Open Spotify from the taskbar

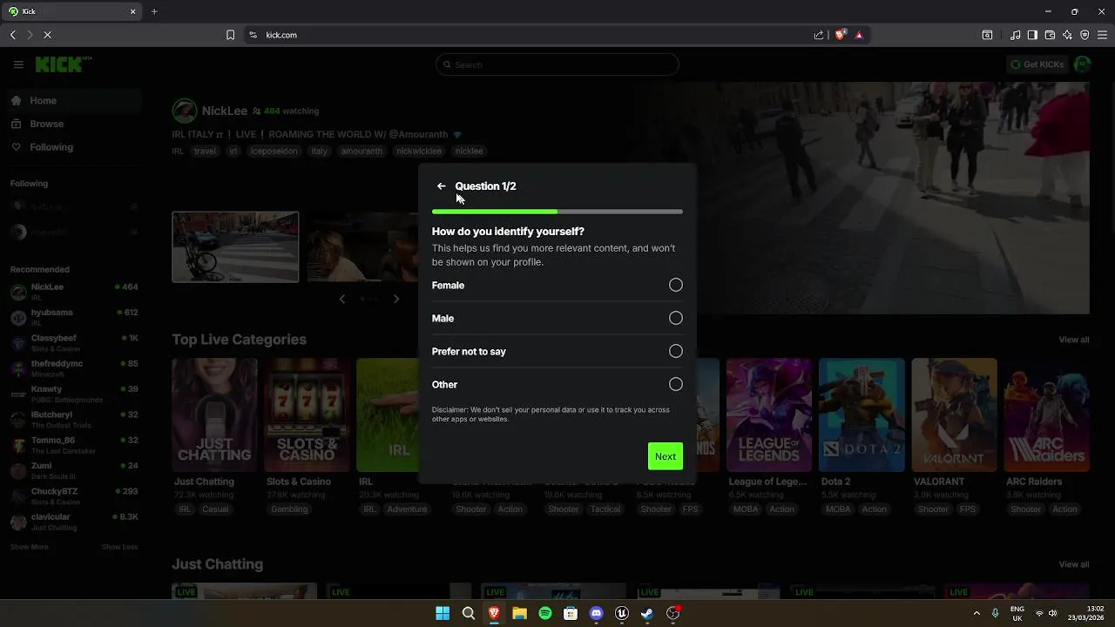(x=545, y=613)
